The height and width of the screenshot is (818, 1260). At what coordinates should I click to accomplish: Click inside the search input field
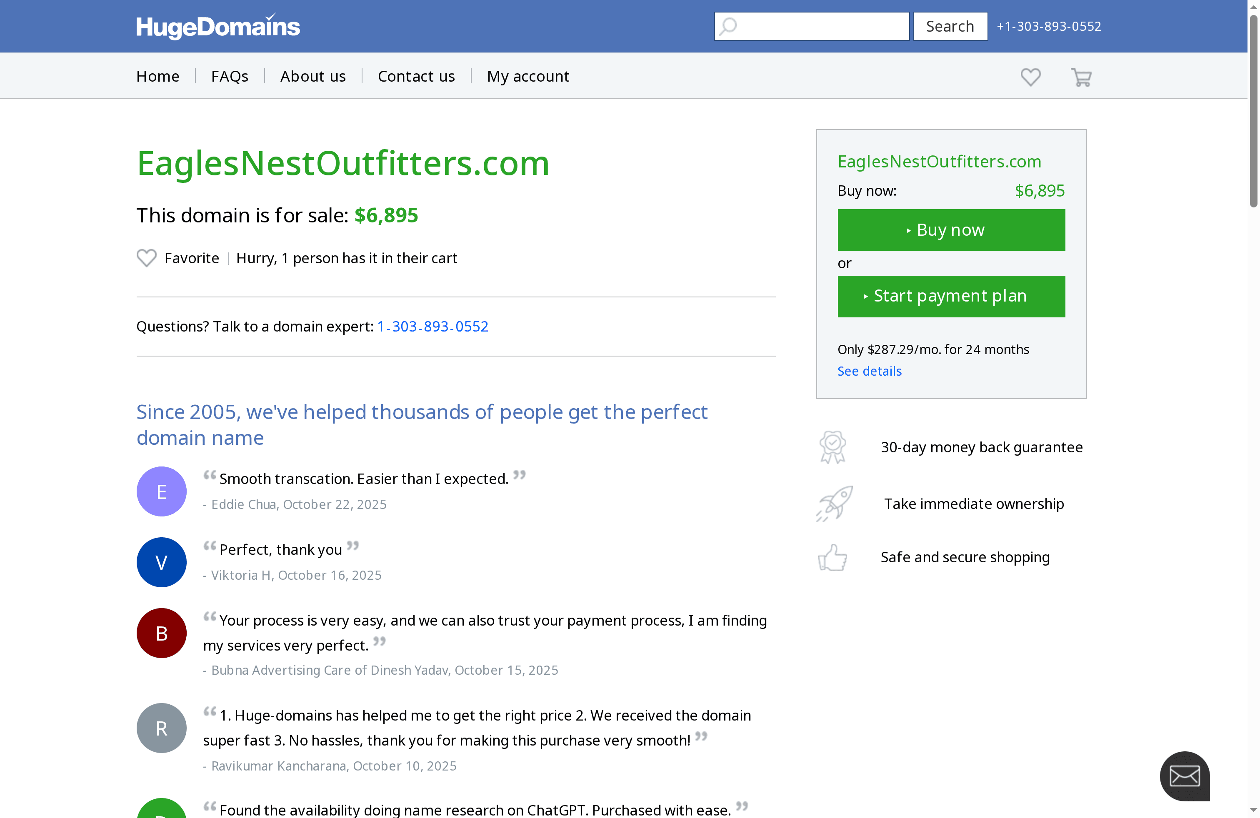click(x=815, y=25)
